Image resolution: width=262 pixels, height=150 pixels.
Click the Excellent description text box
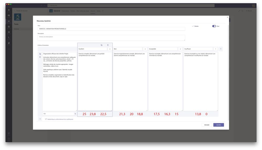tap(95, 82)
